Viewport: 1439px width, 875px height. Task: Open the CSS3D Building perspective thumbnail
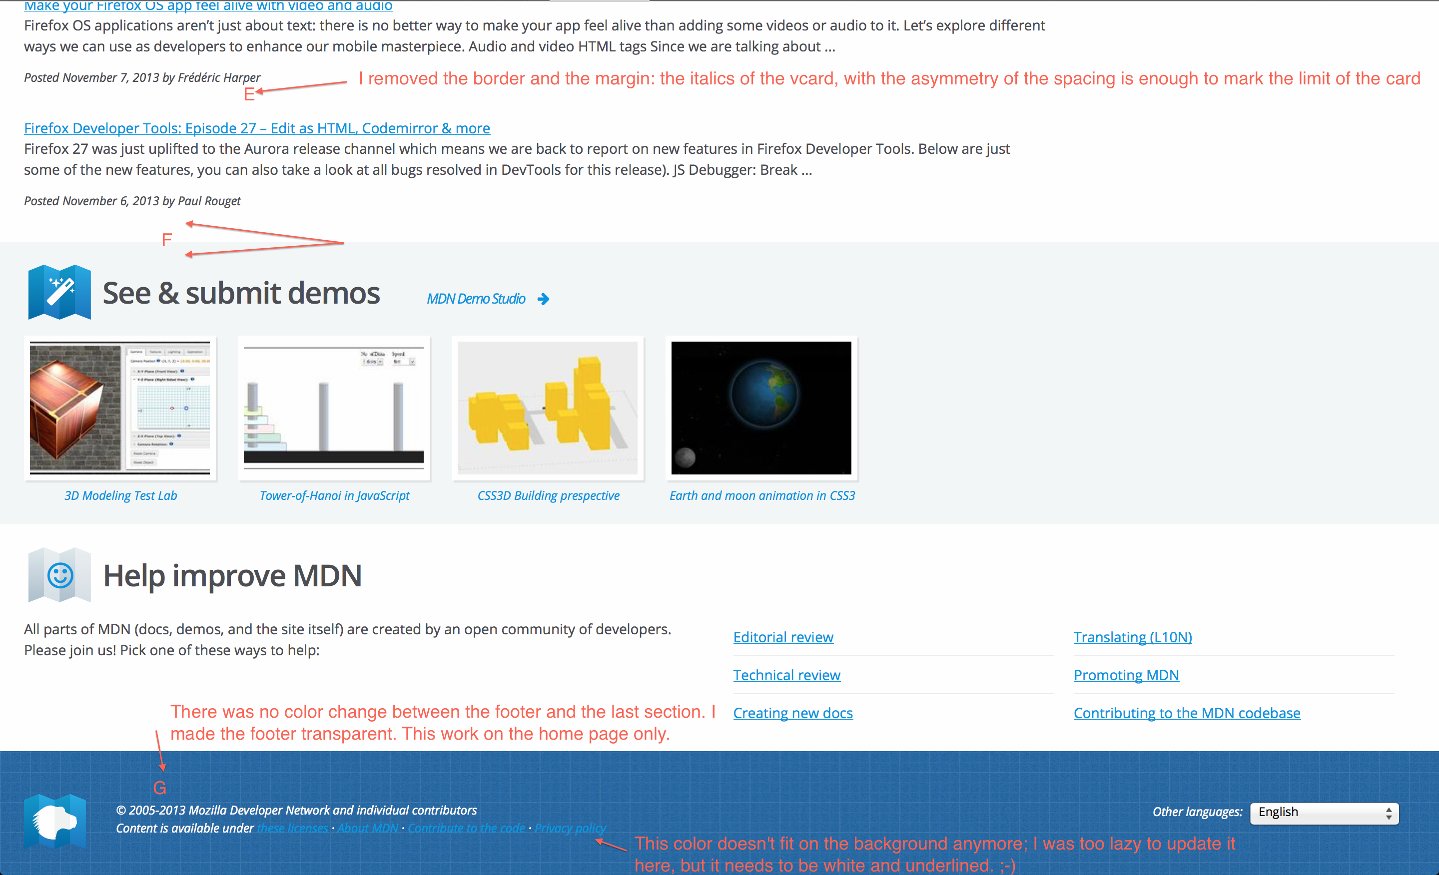click(x=547, y=408)
